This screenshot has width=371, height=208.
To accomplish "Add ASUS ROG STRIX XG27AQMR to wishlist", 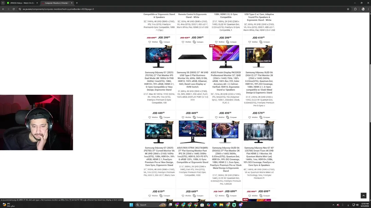I will 186,196.
